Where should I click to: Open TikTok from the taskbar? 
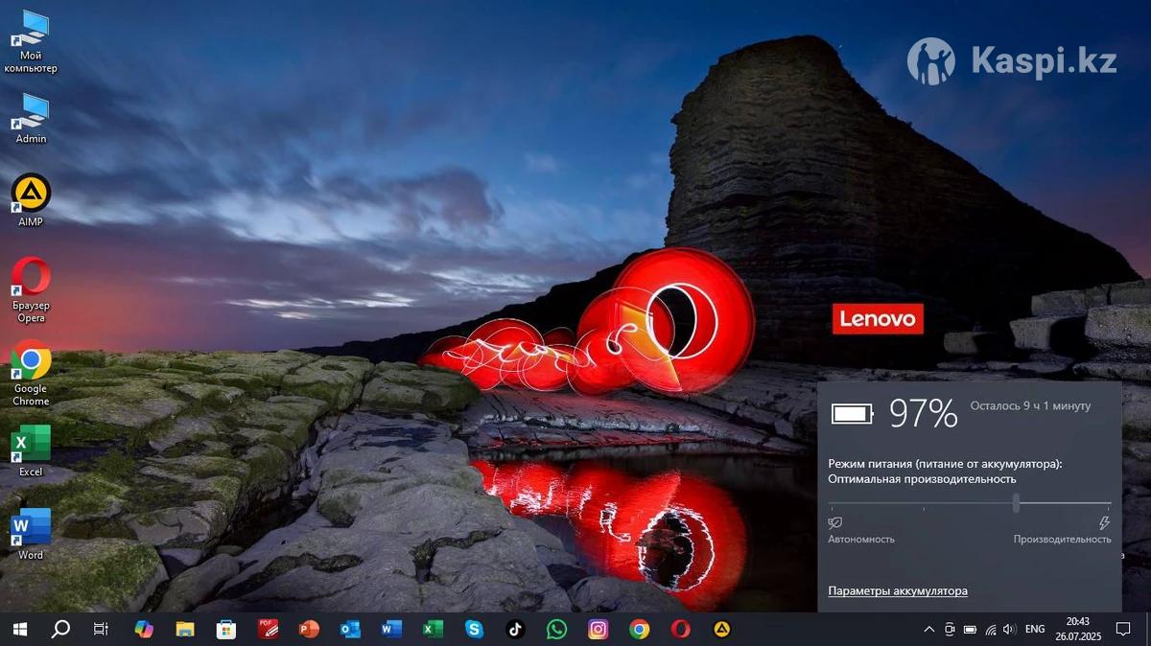pos(516,630)
